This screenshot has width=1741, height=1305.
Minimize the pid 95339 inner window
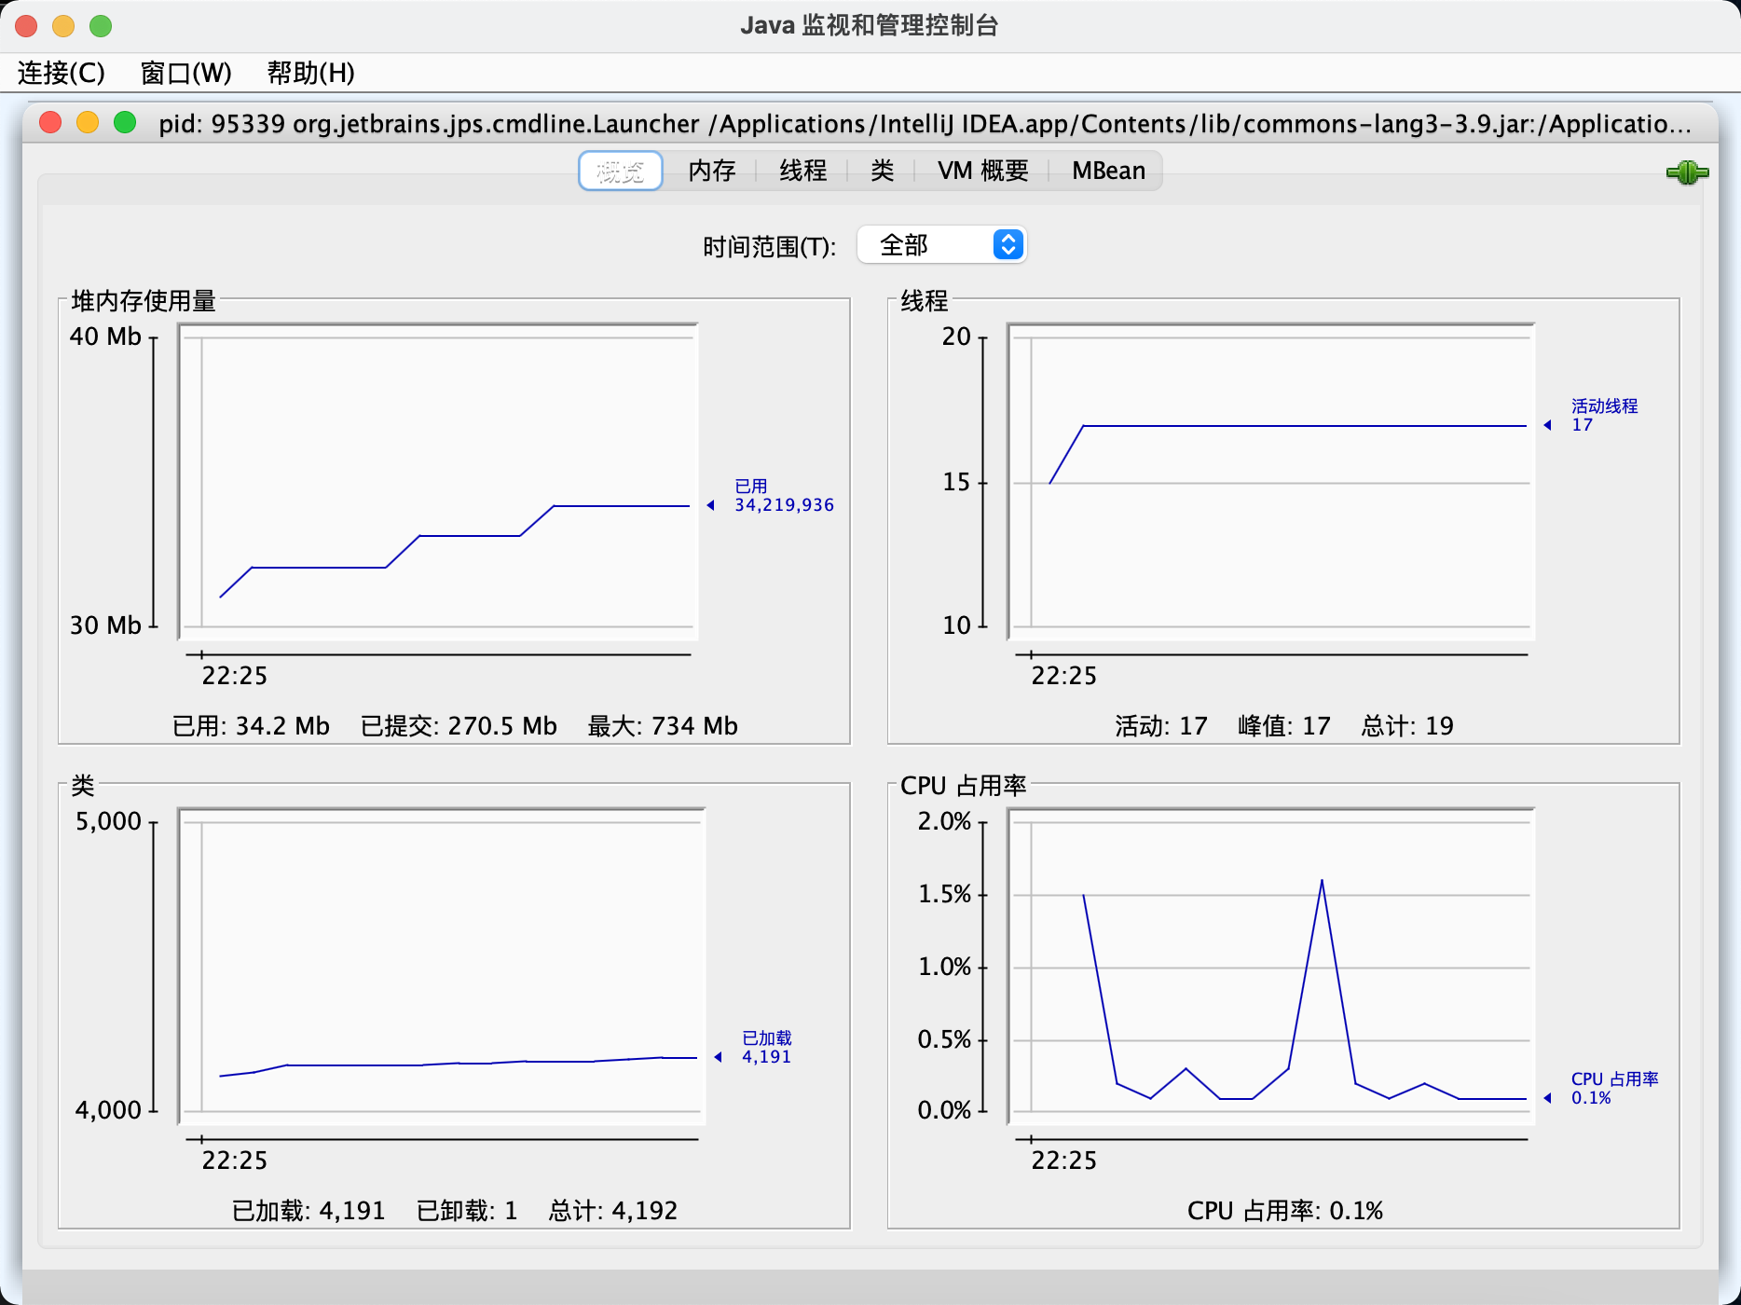88,122
